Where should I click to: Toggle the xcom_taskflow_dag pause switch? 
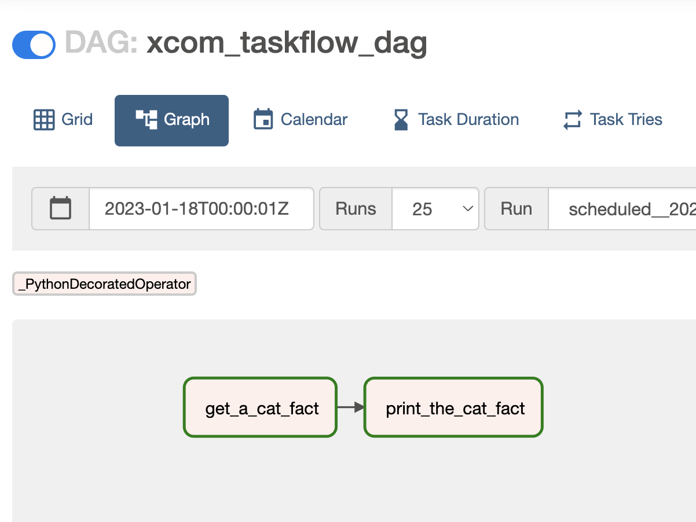click(34, 45)
